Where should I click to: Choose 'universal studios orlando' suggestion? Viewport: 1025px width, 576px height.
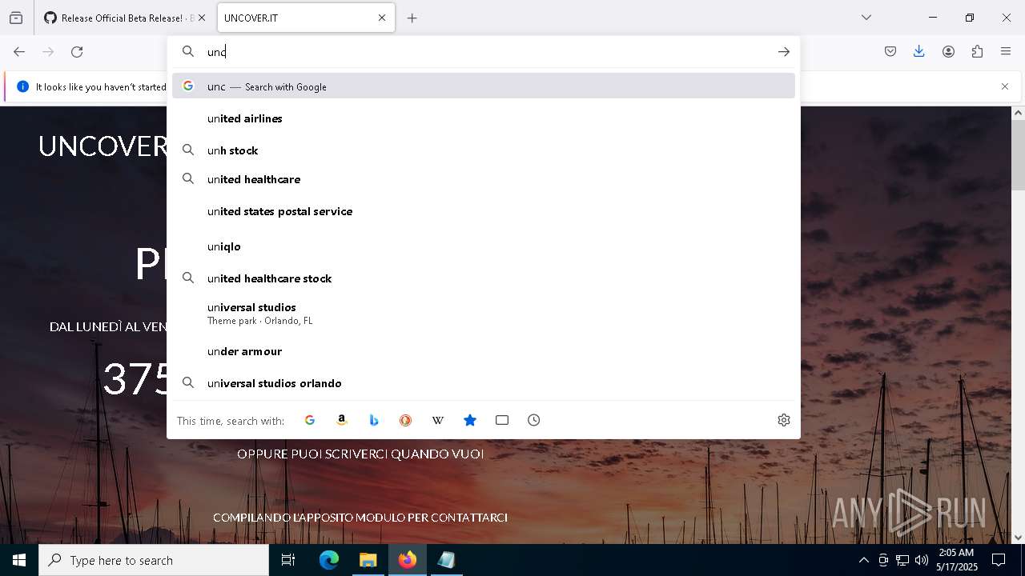click(483, 383)
